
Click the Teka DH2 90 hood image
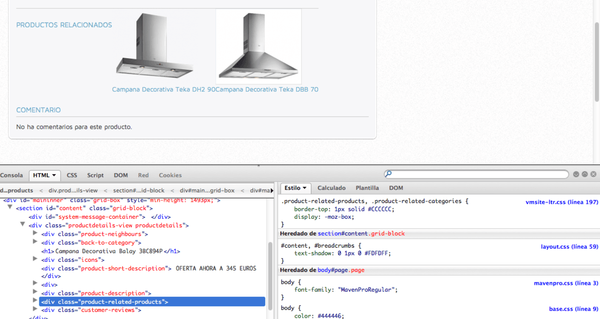coord(154,46)
